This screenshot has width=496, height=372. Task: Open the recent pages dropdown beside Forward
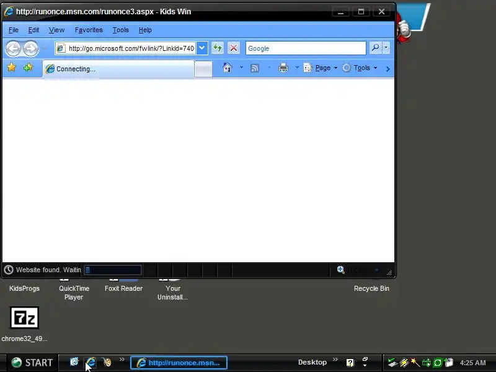[44, 48]
